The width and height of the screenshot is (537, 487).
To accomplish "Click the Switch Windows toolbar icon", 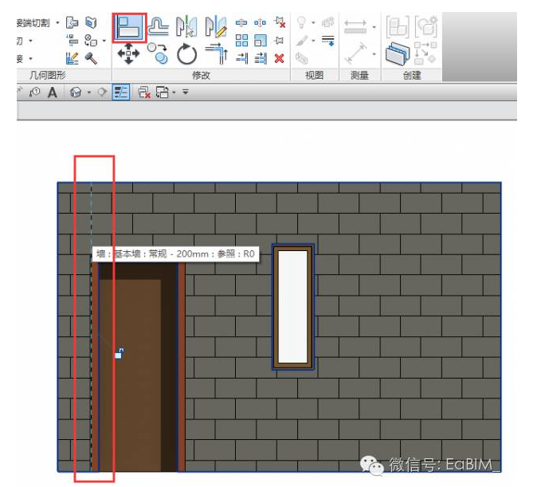I will (163, 92).
